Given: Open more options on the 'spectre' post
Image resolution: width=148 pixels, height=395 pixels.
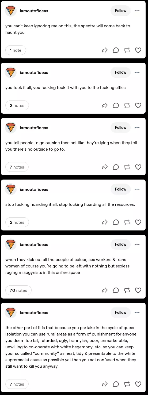Looking at the screenshot, I should (x=137, y=11).
